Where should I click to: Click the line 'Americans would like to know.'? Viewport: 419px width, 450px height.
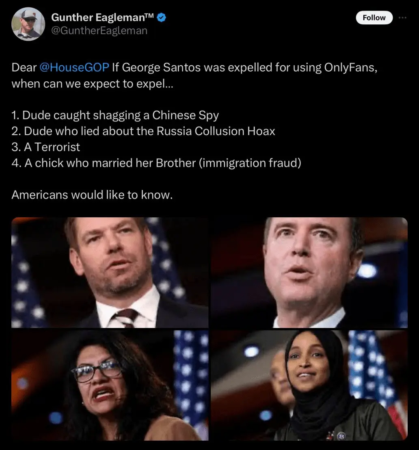[x=92, y=195]
